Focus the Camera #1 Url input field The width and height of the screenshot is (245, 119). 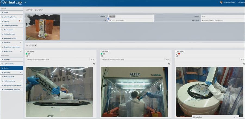coord(58,59)
